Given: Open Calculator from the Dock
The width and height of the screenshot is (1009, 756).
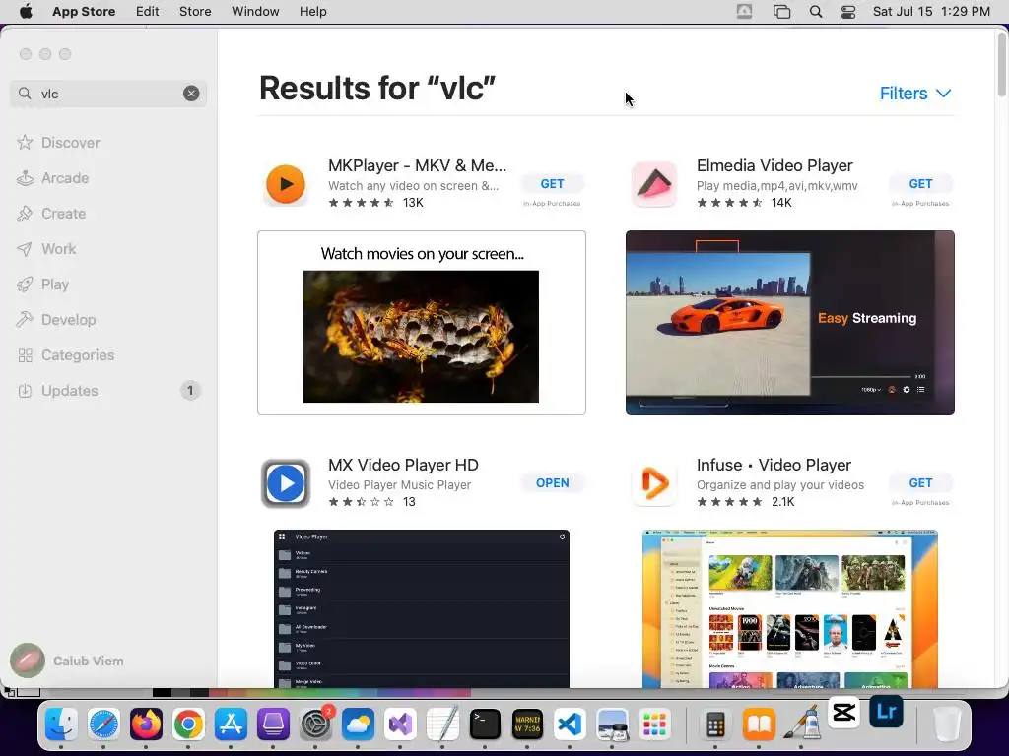Looking at the screenshot, I should coord(716,725).
